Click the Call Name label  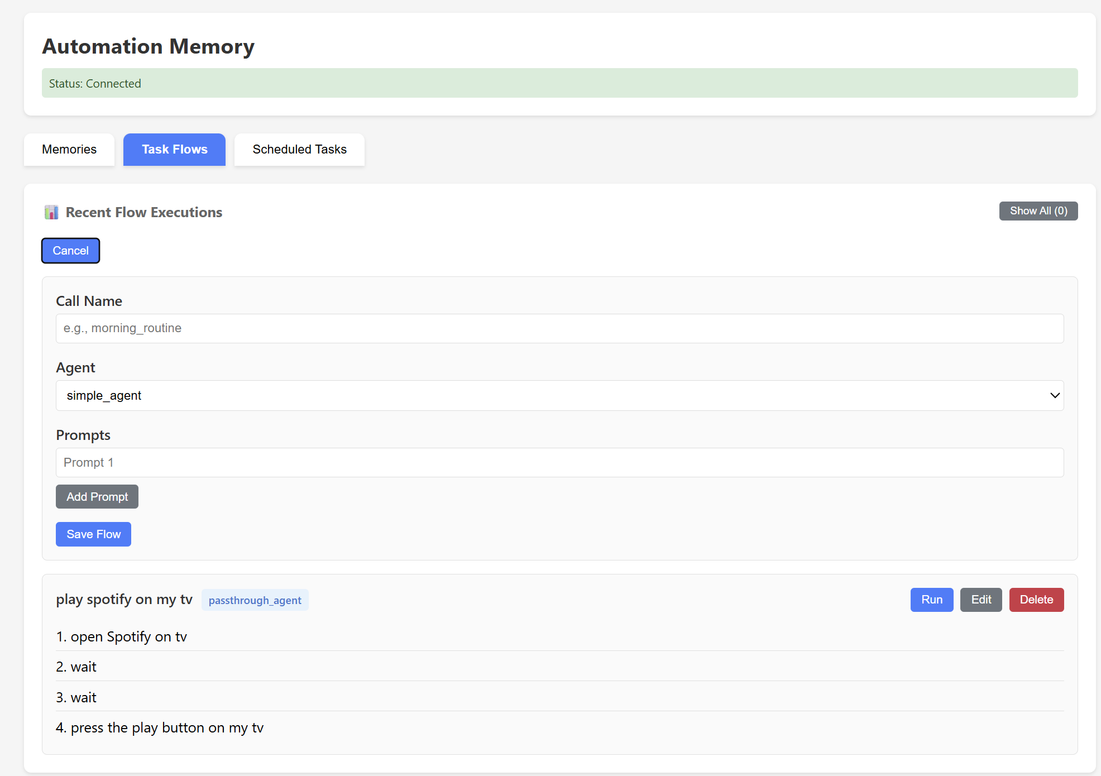tap(89, 301)
